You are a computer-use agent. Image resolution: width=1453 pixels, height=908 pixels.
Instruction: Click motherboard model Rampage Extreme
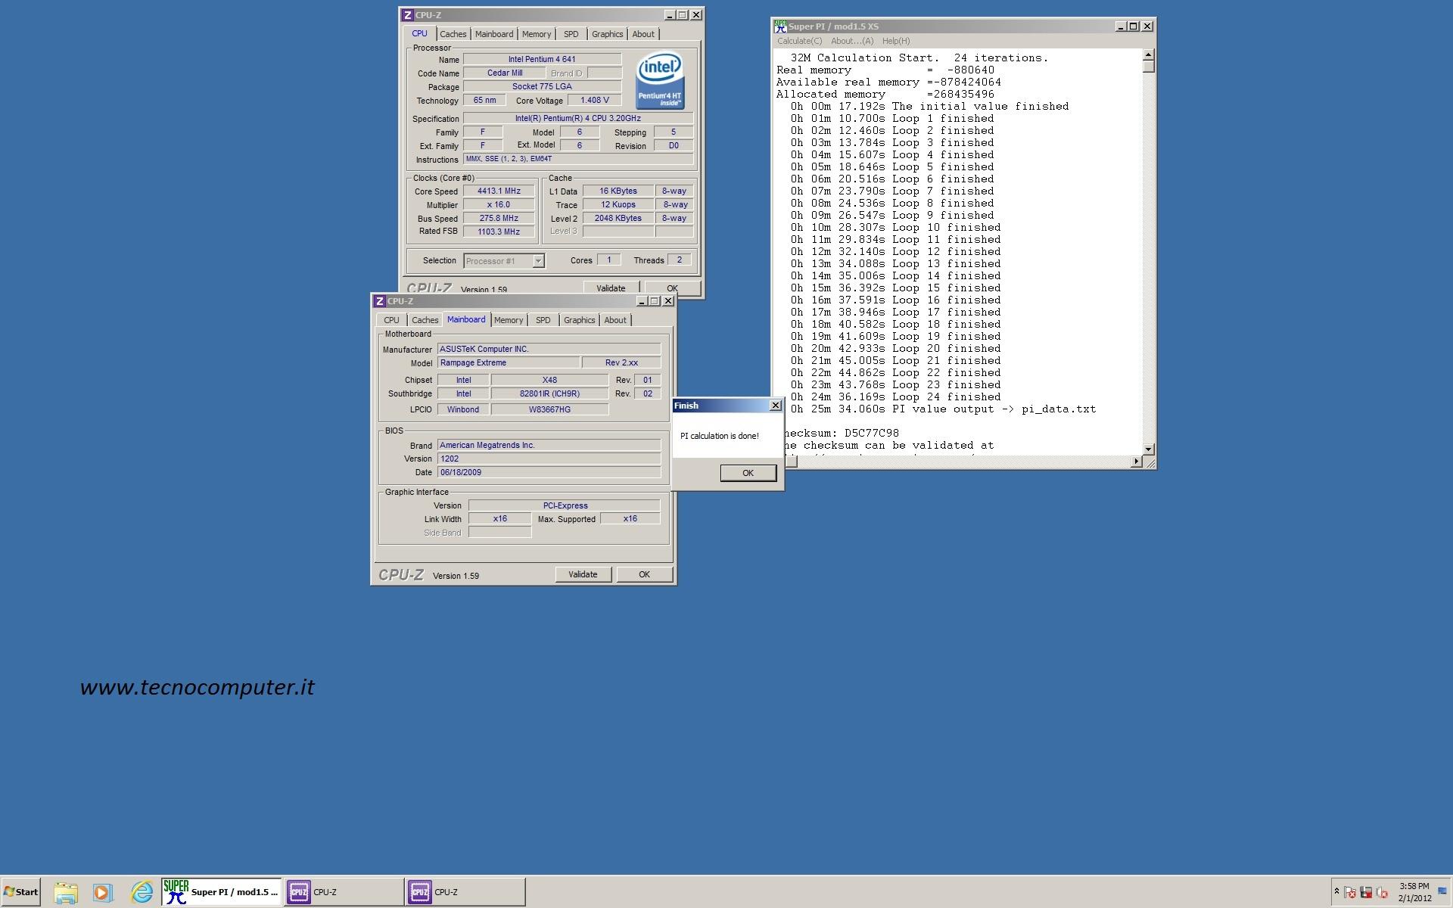(x=509, y=363)
